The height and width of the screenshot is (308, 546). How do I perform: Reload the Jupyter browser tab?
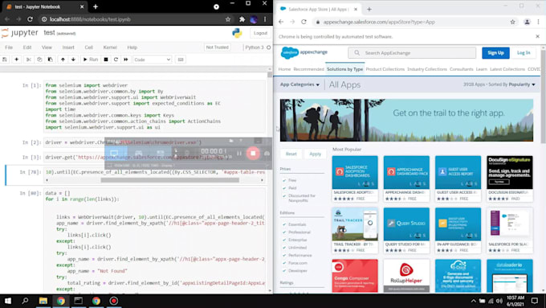click(x=30, y=19)
